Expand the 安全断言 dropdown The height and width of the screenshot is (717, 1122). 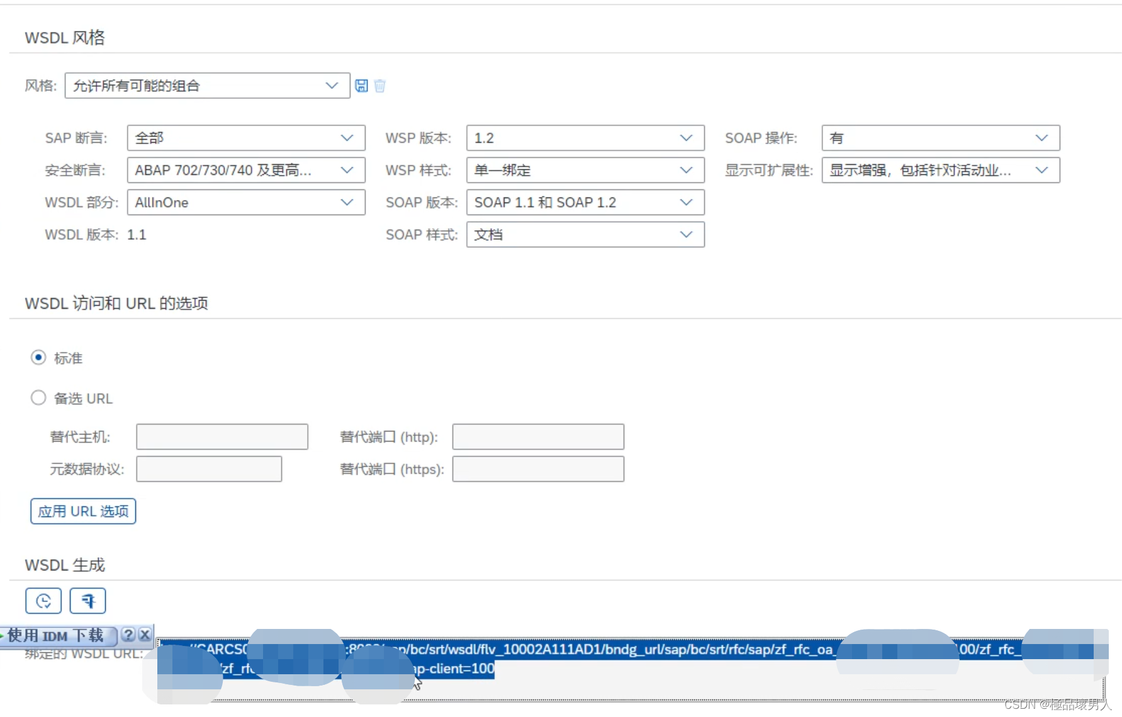(x=347, y=170)
